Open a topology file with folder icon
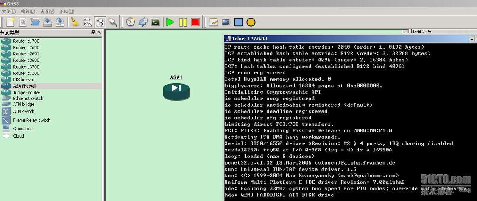This screenshot has width=477, height=201. point(35,22)
